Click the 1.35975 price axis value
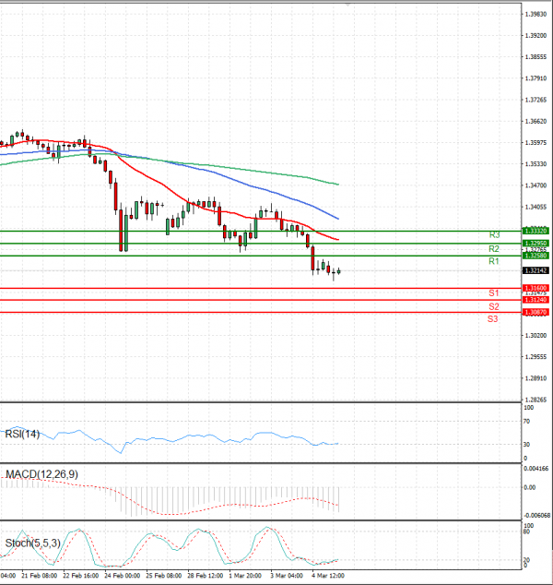The width and height of the screenshot is (553, 585). (x=535, y=143)
